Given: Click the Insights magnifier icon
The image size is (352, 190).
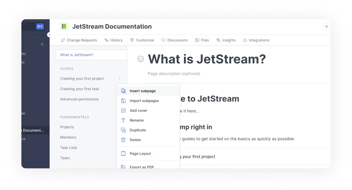Looking at the screenshot, I should pos(218,40).
